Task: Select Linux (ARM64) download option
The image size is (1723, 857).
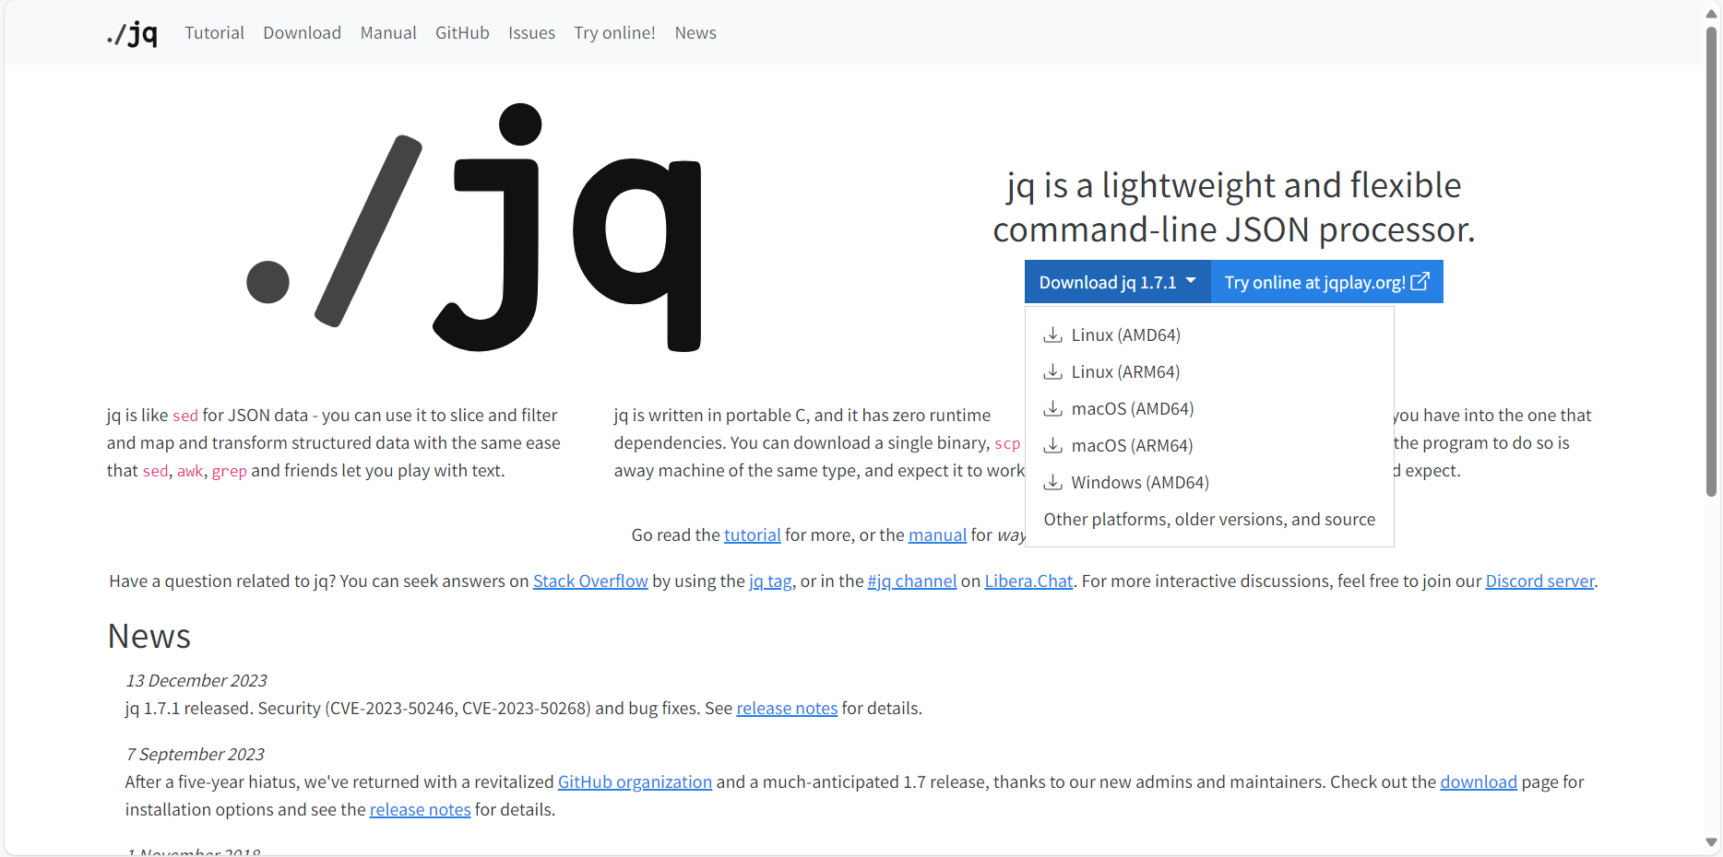Action: coord(1209,371)
